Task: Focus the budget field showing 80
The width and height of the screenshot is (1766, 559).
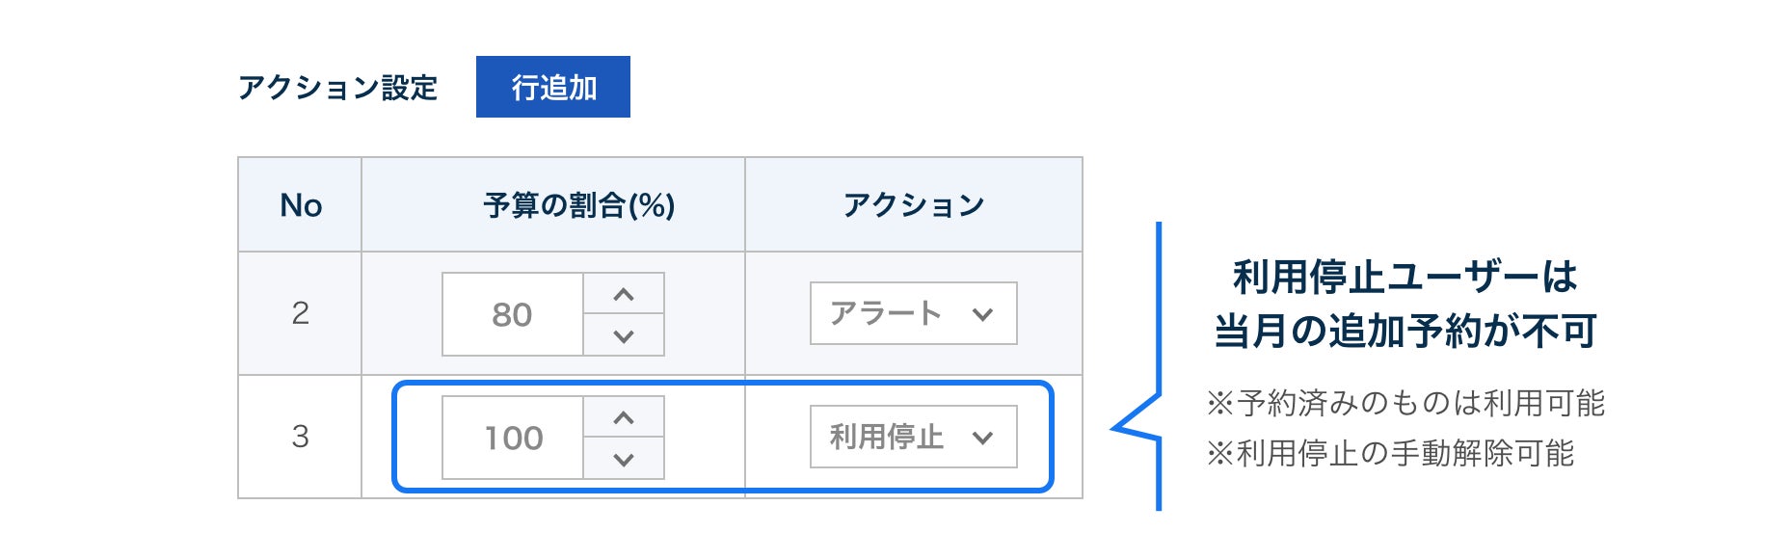Action: 513,314
